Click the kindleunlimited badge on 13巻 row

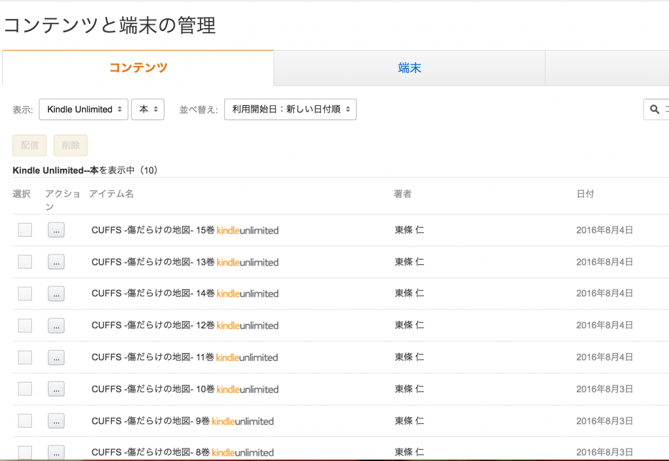248,262
